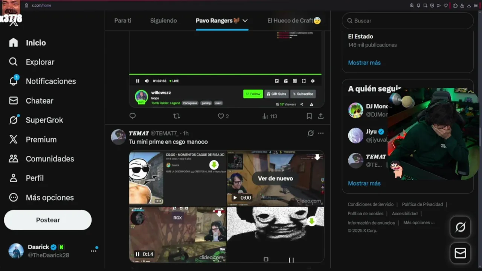Open the browser extensions puzzle icon
This screenshot has width=482, height=271.
coord(455,5)
